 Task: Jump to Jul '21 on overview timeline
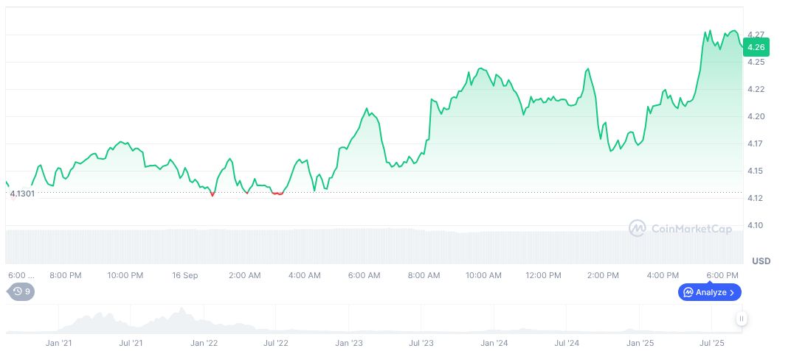point(131,343)
